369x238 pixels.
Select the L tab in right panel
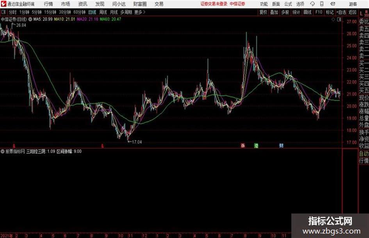(x=361, y=14)
